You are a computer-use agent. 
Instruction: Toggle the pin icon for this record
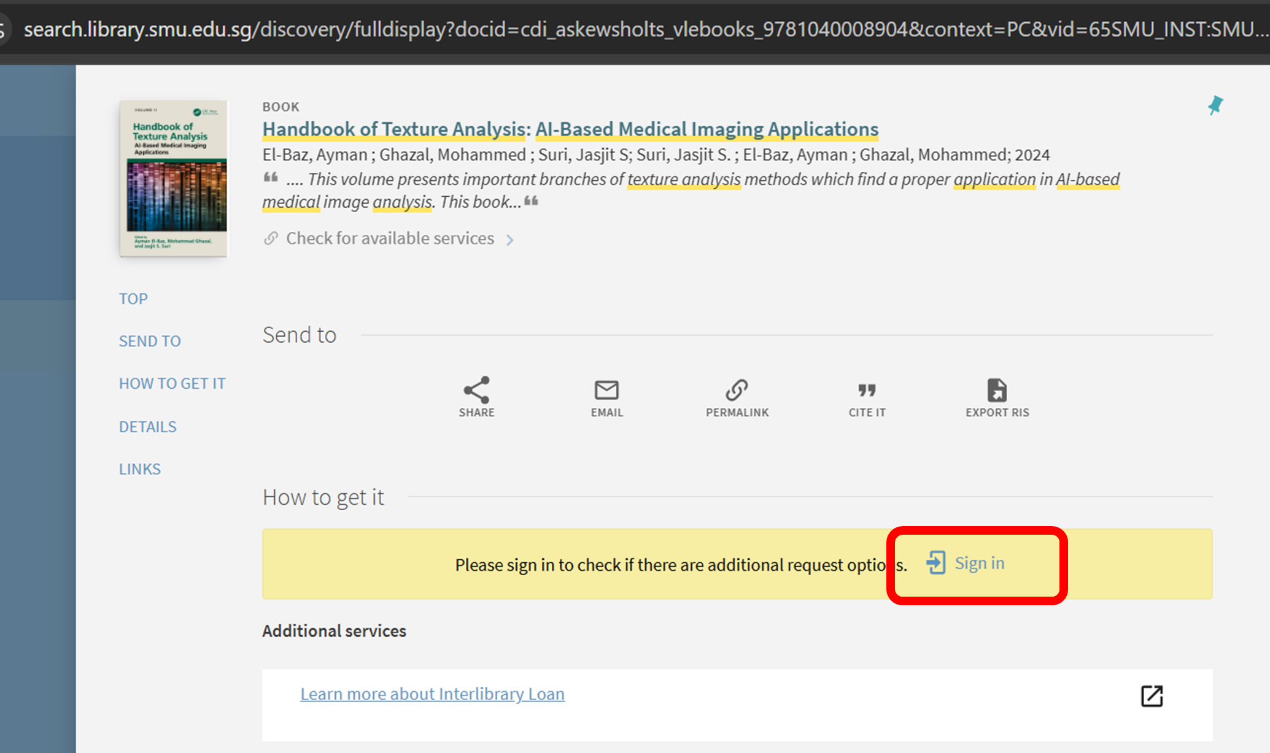(x=1215, y=105)
